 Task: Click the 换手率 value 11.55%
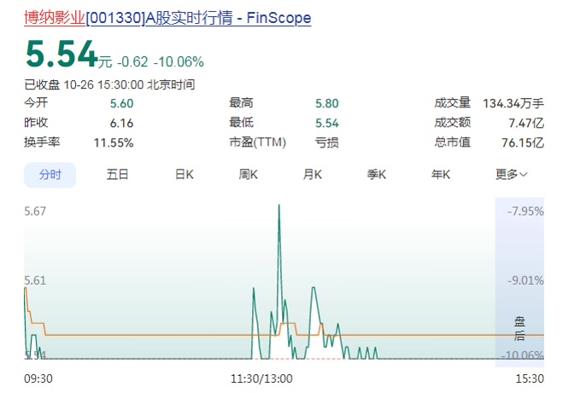click(114, 143)
